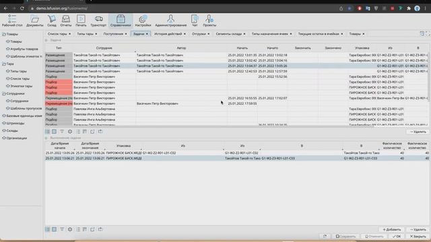
Task: Open the Администрирование section
Action: (x=170, y=21)
